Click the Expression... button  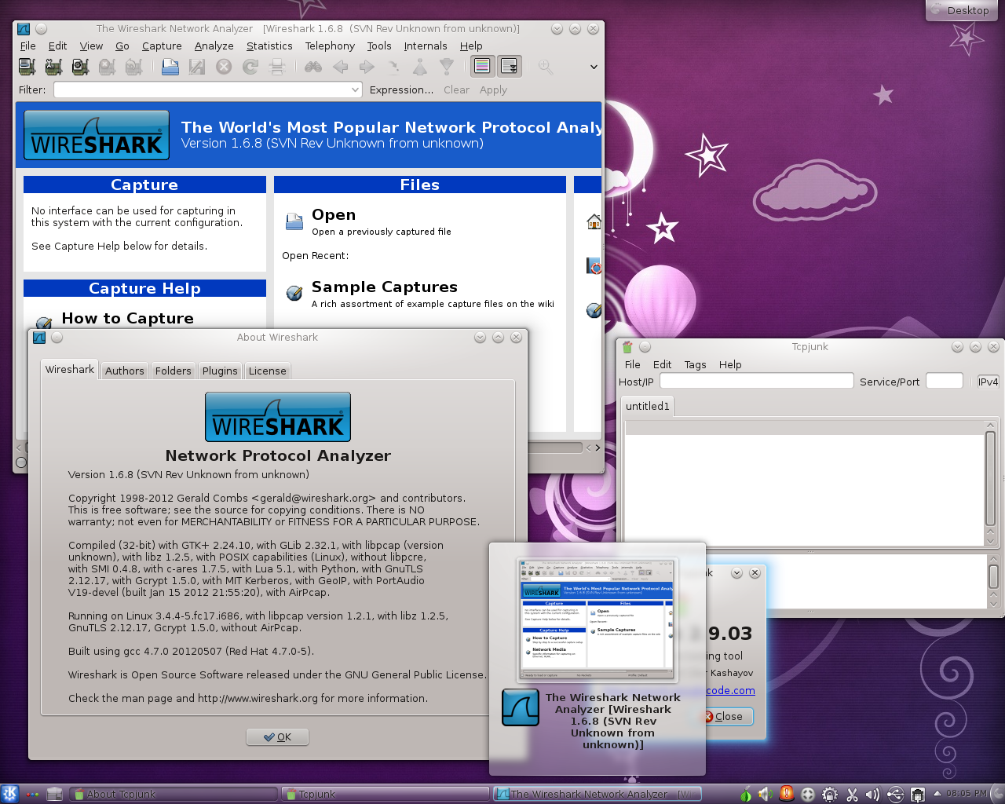point(401,90)
